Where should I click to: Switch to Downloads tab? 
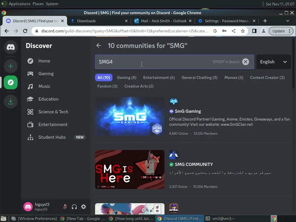[99, 21]
